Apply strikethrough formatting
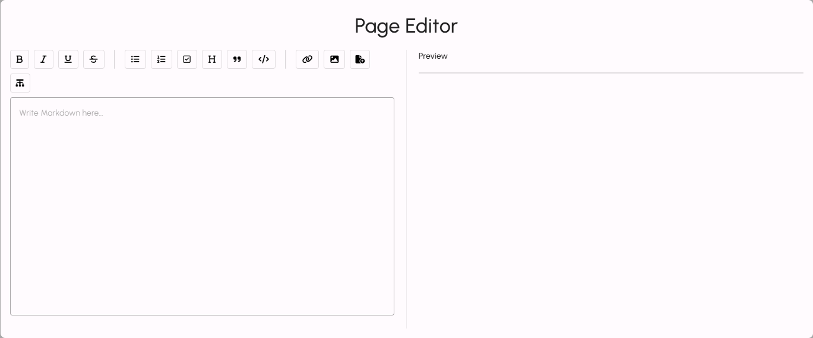 94,59
